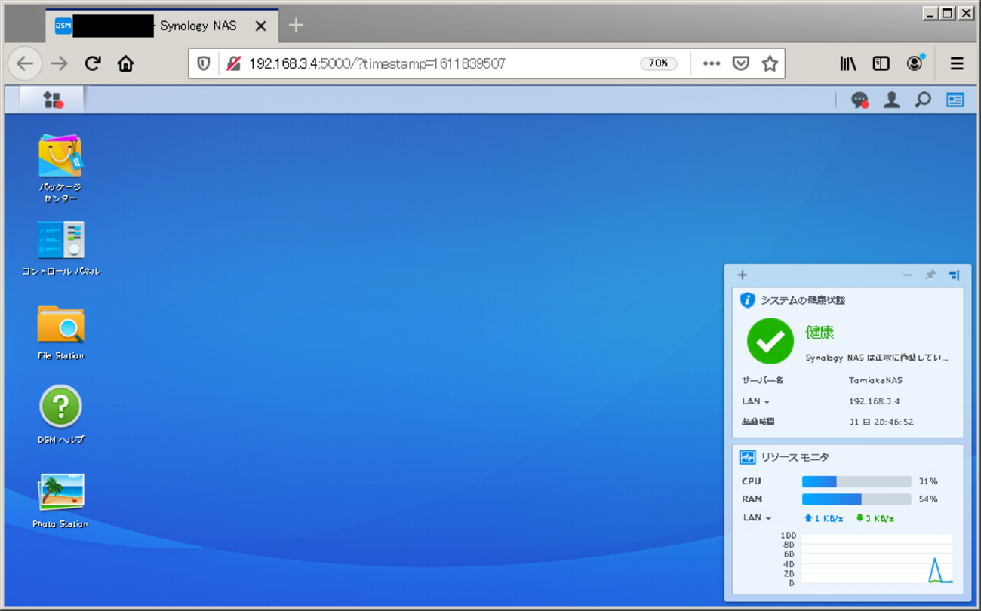Open DSM notifications speech-bubble icon
Image resolution: width=981 pixels, height=611 pixels.
(x=860, y=100)
